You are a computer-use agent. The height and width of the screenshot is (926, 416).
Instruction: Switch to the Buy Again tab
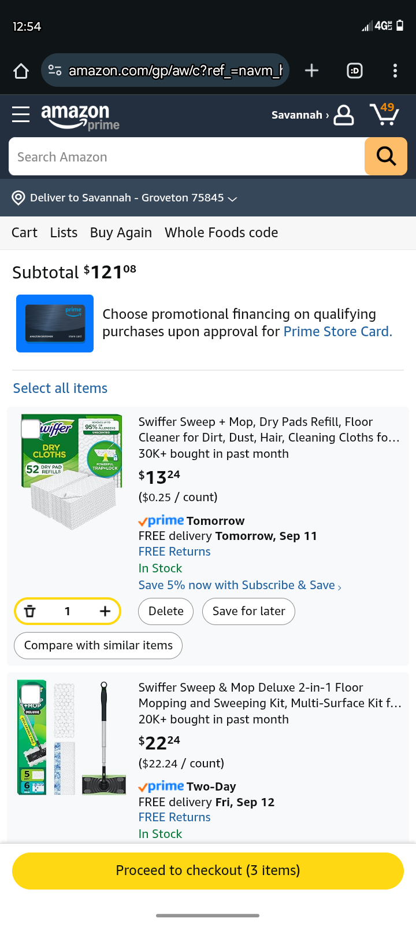click(121, 233)
